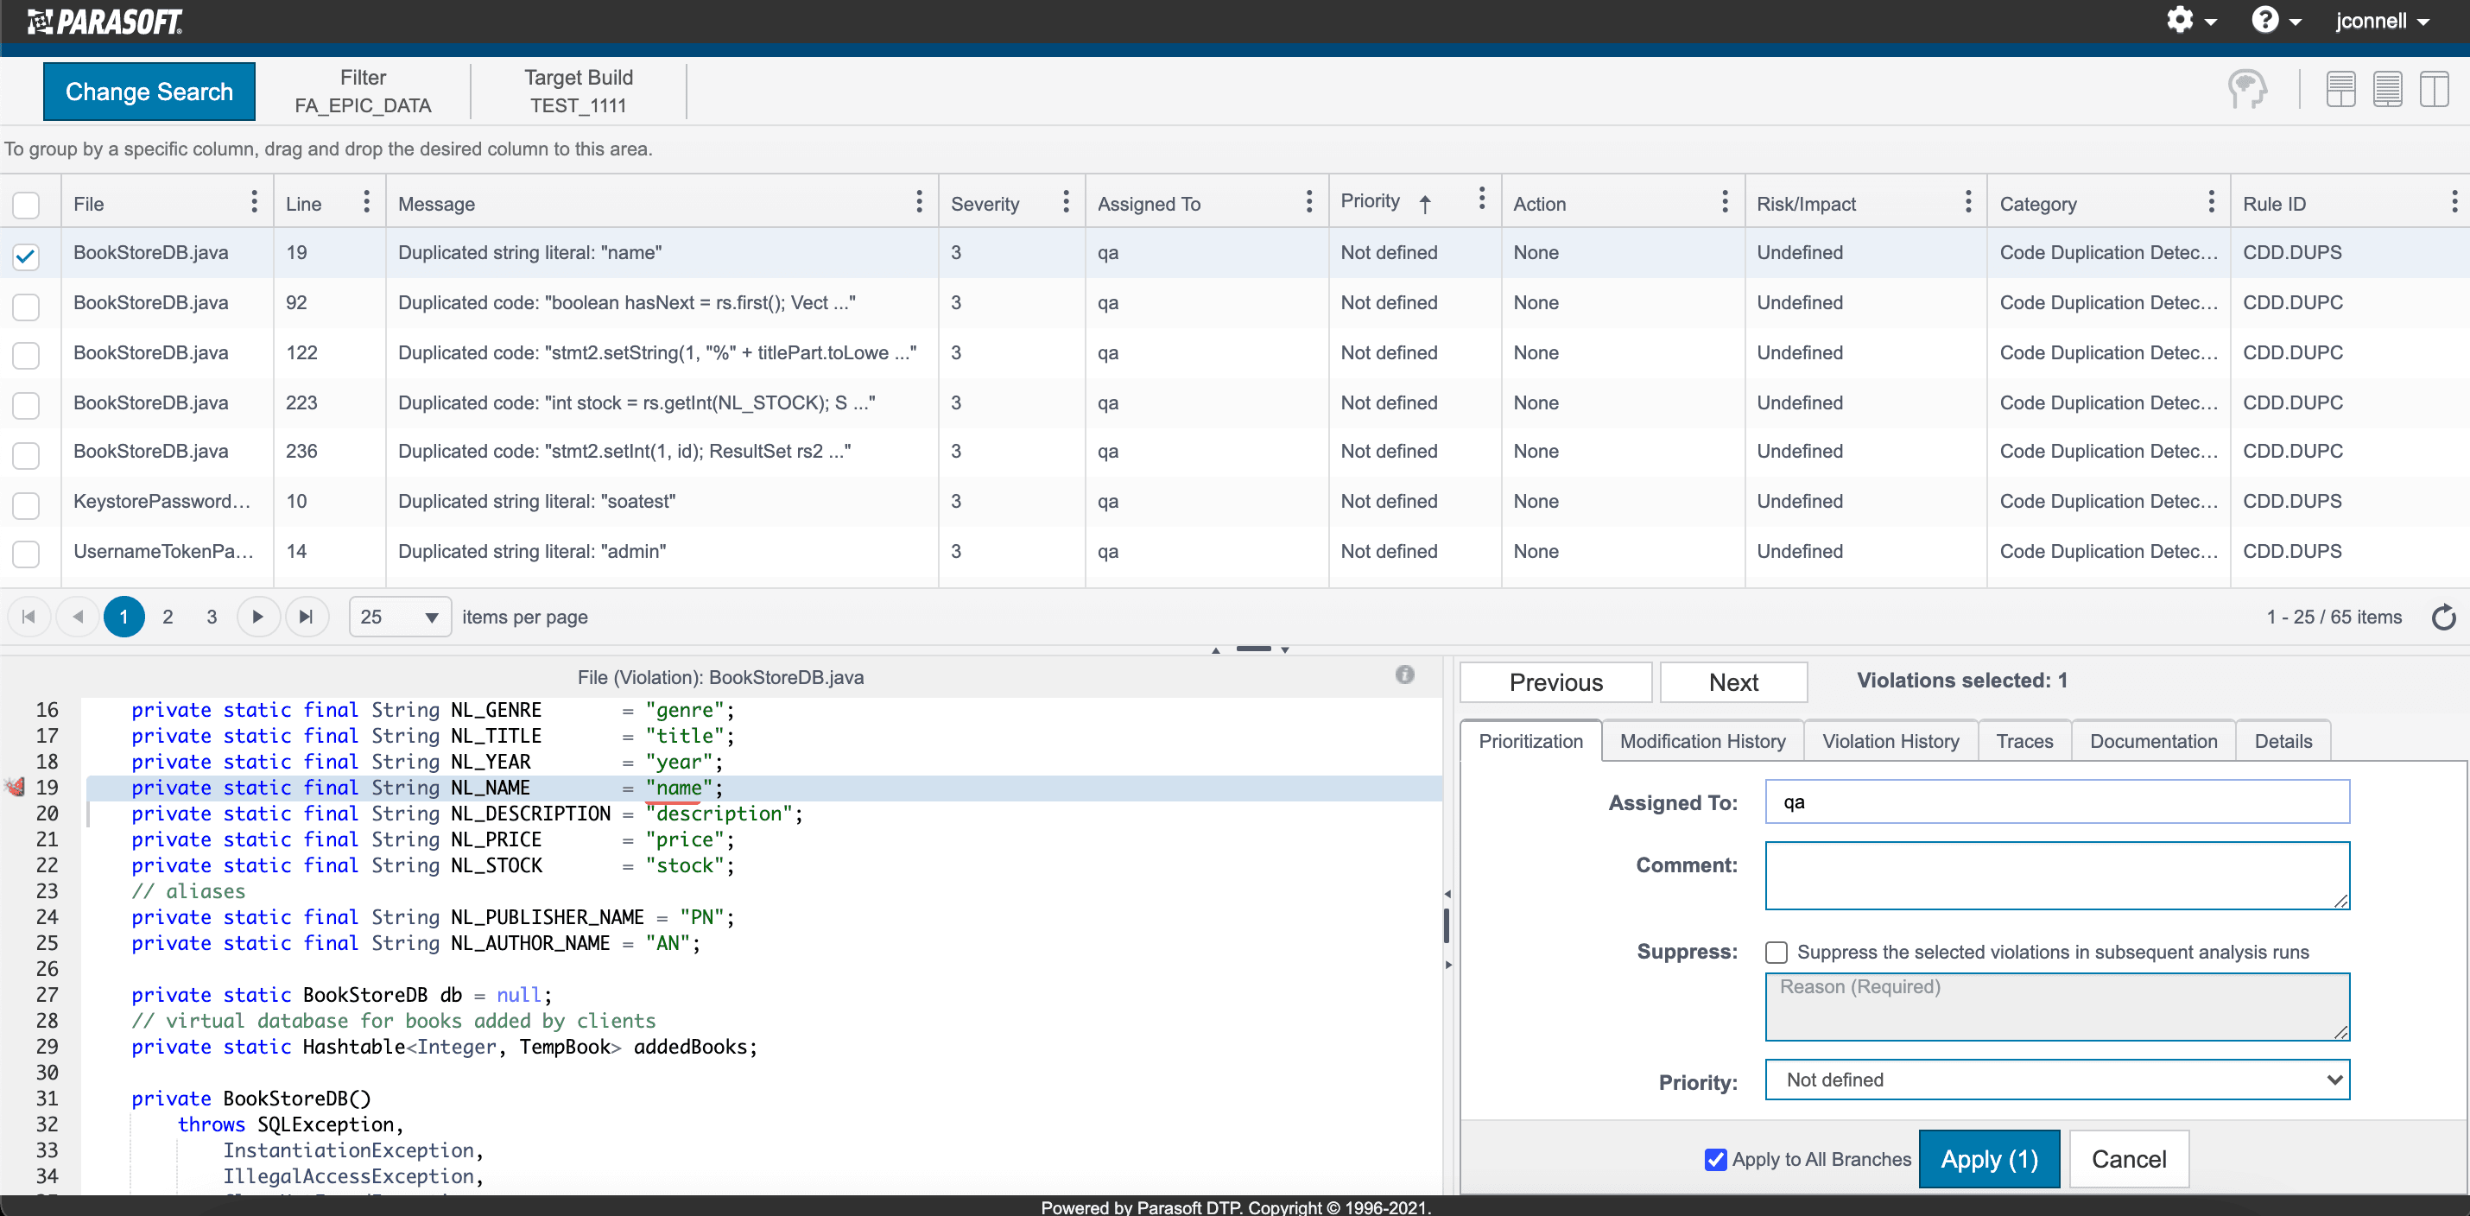Open Action column options menu
This screenshot has height=1216, width=2470.
[x=1725, y=201]
